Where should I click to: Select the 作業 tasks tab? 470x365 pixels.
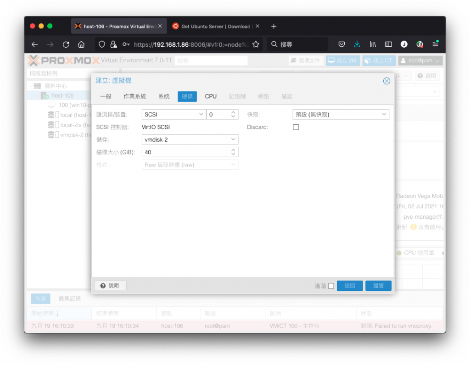(x=40, y=299)
